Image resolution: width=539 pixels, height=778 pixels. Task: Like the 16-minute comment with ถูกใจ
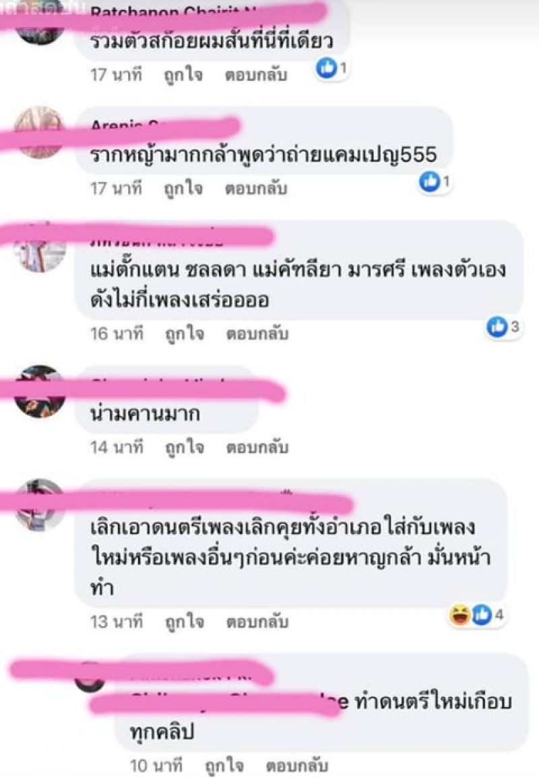pos(185,334)
